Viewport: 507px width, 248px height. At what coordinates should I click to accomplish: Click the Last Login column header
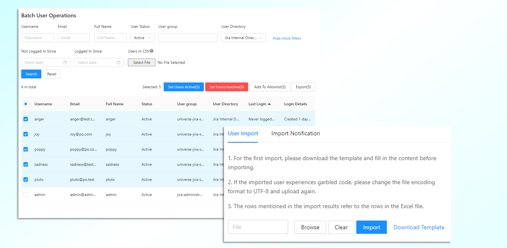pos(257,104)
